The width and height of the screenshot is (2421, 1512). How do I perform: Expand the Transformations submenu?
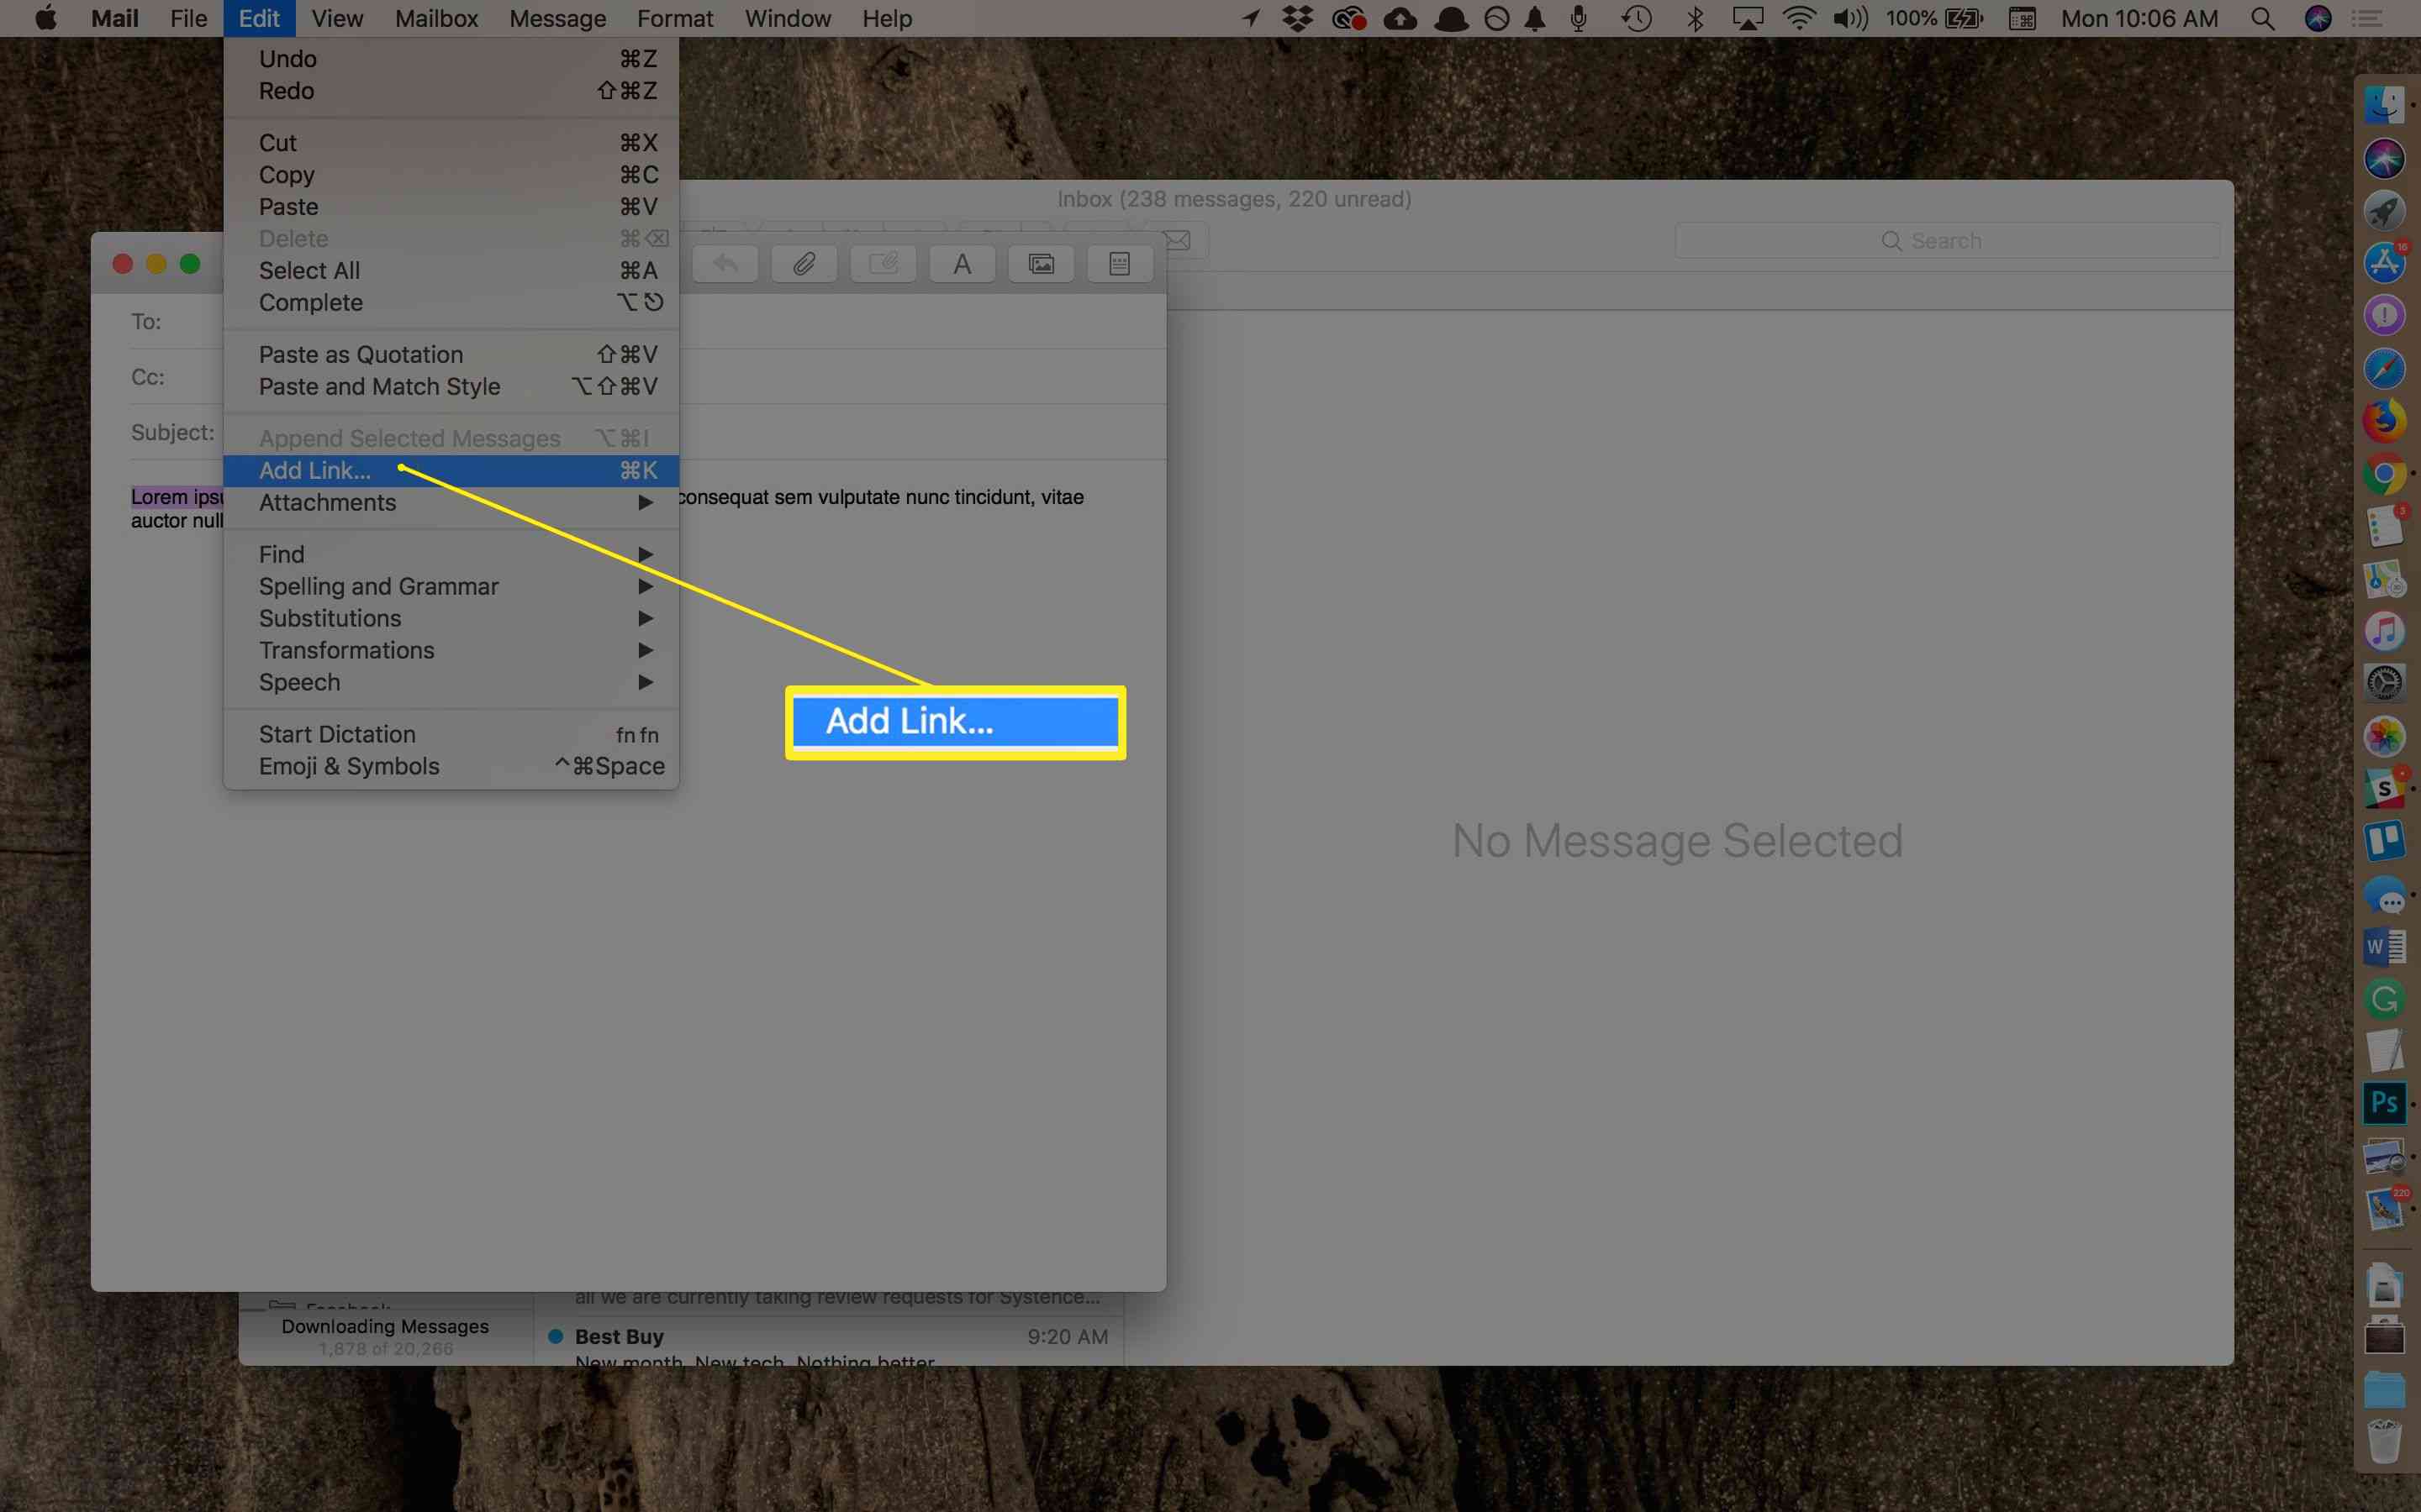tap(451, 651)
